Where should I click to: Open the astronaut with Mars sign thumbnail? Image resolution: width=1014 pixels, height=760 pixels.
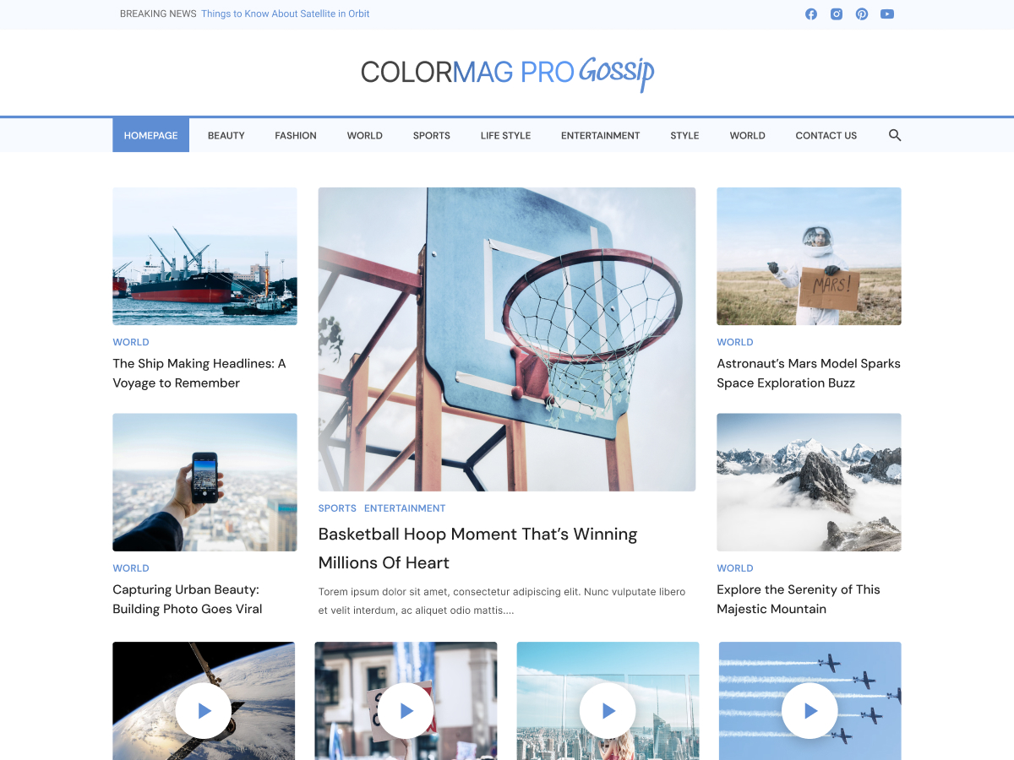tap(809, 256)
